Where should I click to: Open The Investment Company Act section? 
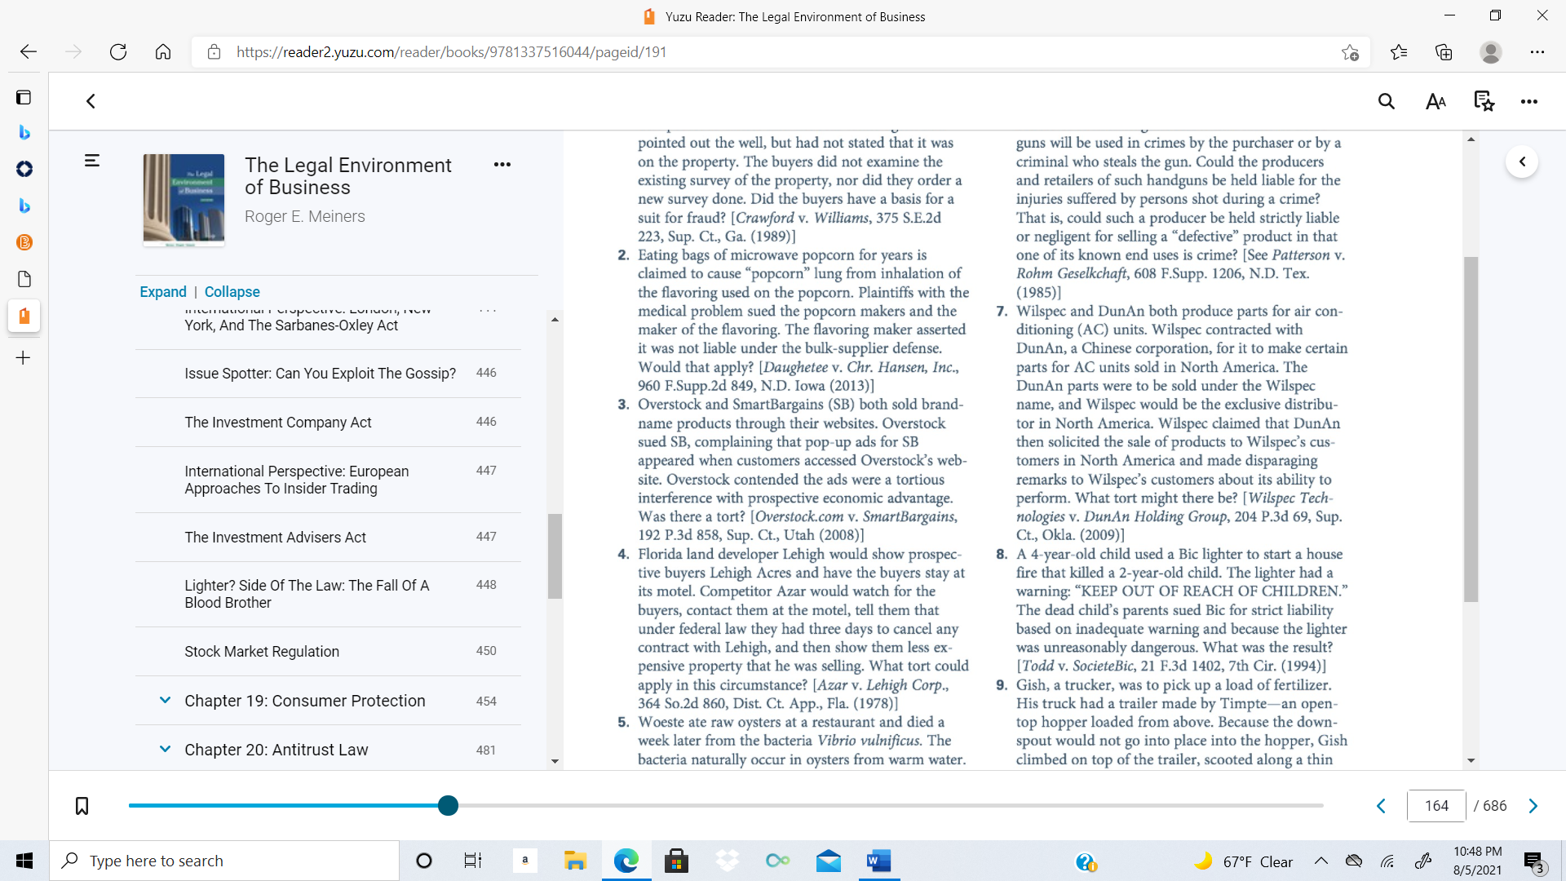328,423
